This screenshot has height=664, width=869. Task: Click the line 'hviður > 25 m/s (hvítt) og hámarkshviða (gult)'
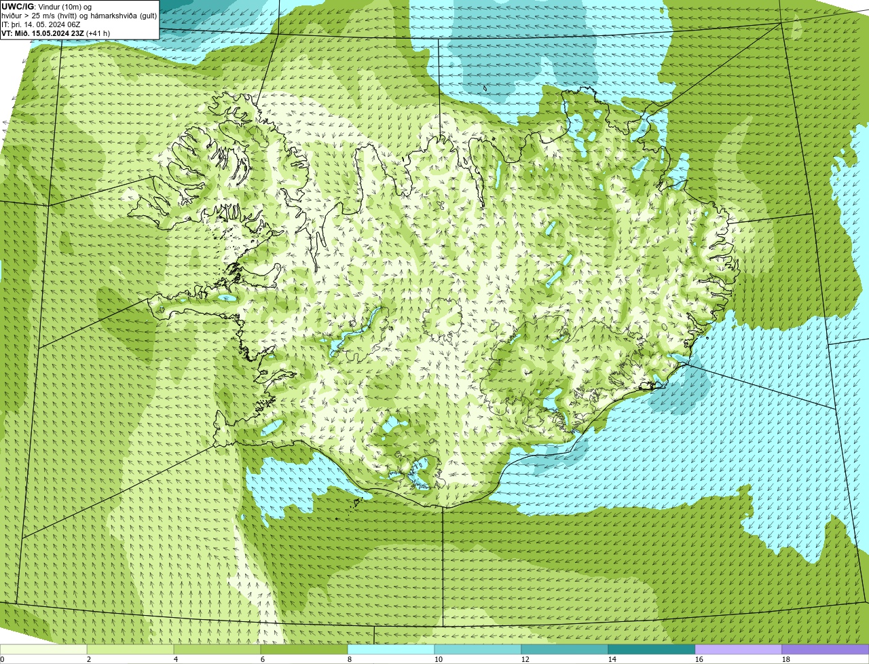tap(79, 15)
